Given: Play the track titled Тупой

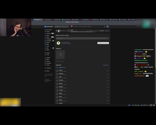Looking at the screenshot, I should [82, 77].
